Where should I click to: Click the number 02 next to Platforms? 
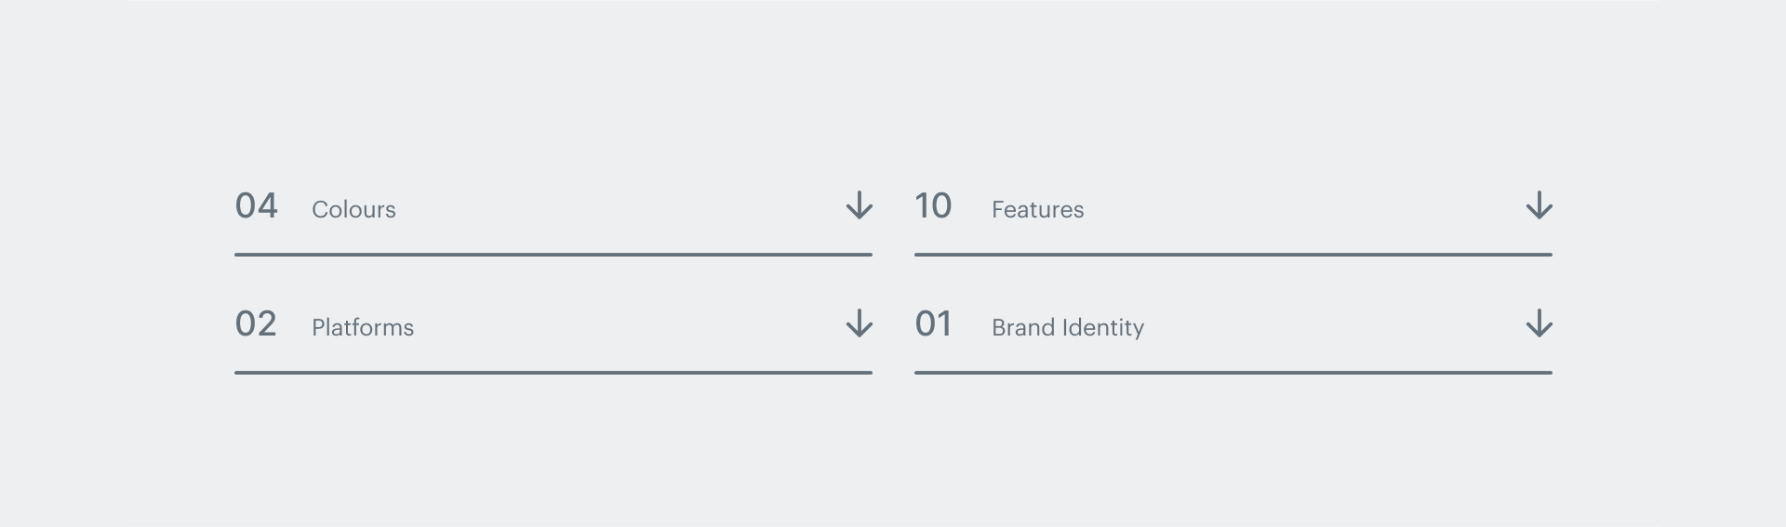[x=256, y=323]
